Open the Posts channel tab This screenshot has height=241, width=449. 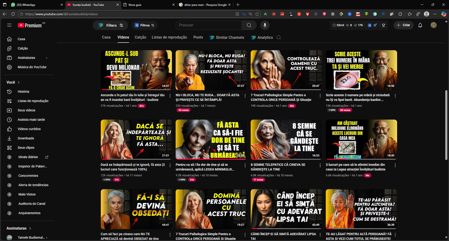point(198,37)
